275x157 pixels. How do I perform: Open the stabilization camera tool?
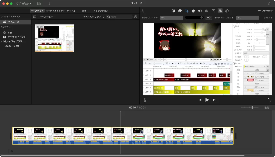tap(193, 11)
